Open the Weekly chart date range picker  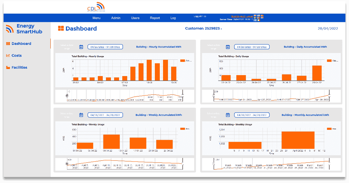tap(105, 115)
